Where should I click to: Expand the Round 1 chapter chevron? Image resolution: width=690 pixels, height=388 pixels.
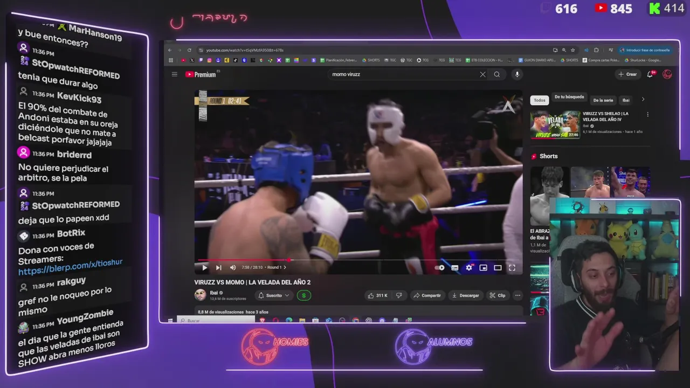point(285,267)
